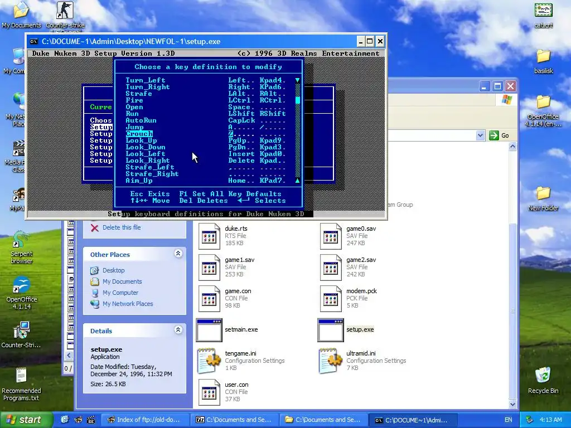Switch to C:\DOCUME~1\Admi... console taskbar button
Viewport: 571px width, 428px height.
point(413,420)
